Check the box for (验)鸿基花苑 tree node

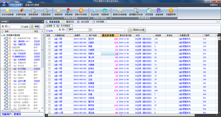[7, 44]
